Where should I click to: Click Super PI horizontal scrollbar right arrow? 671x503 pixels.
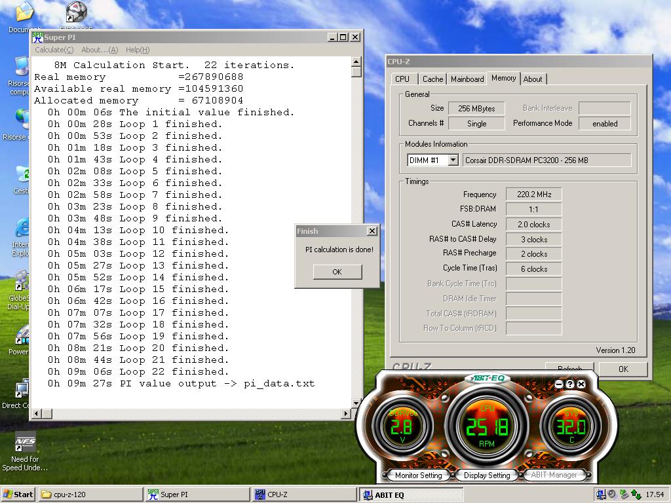346,414
